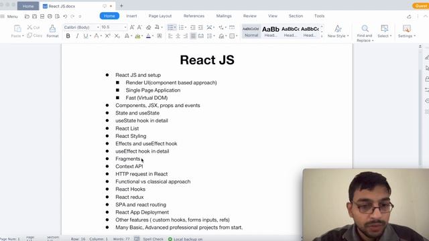Click the Select tool icon

coord(384,28)
